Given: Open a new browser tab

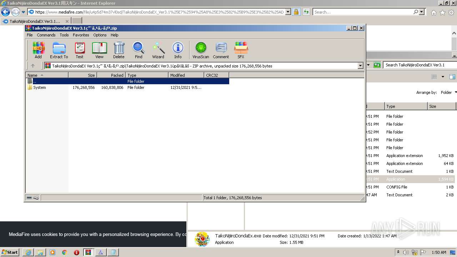Looking at the screenshot, I should 77,21.
